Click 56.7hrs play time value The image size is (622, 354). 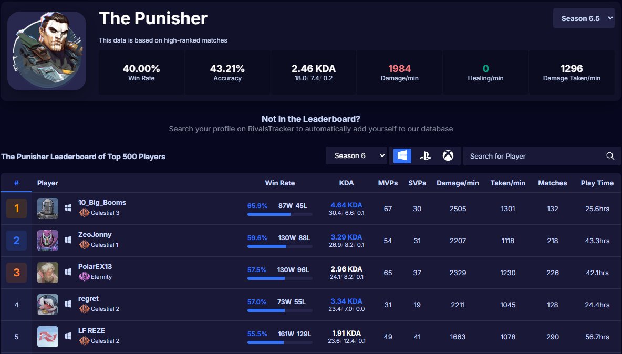coord(597,337)
